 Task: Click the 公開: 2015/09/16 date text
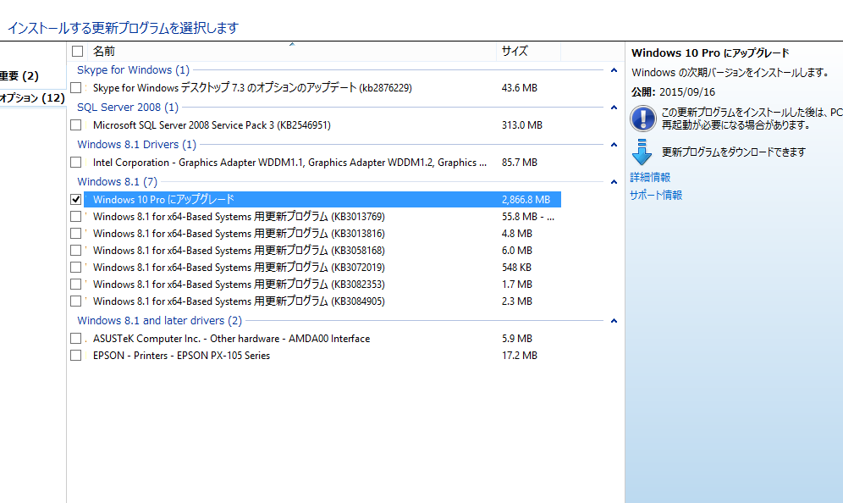click(673, 92)
